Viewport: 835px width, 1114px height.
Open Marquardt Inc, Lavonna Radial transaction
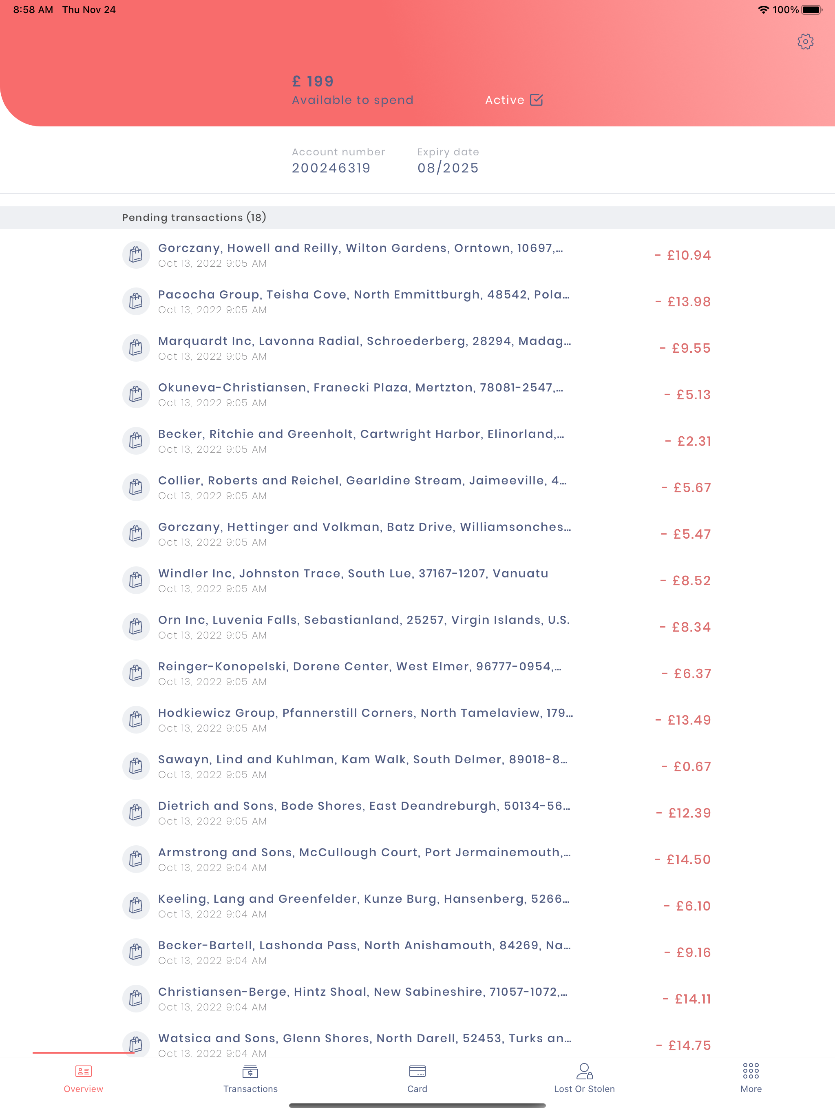click(417, 347)
